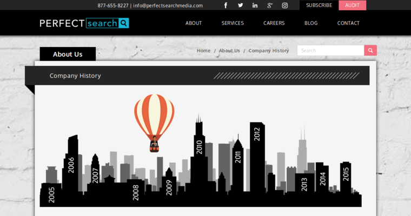Open the BLOG menu item
Viewport: 411px width, 216px height.
pyautogui.click(x=311, y=23)
